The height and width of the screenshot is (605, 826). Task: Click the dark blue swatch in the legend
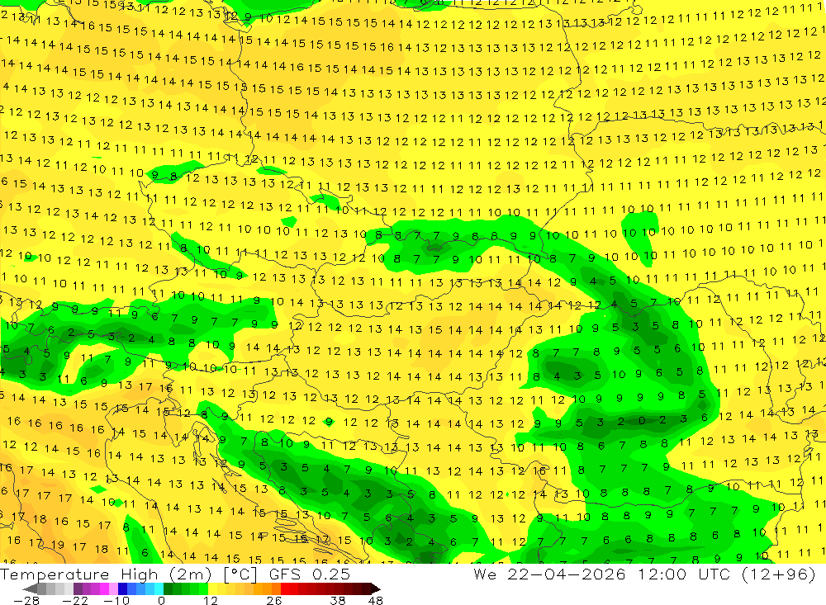(x=122, y=588)
